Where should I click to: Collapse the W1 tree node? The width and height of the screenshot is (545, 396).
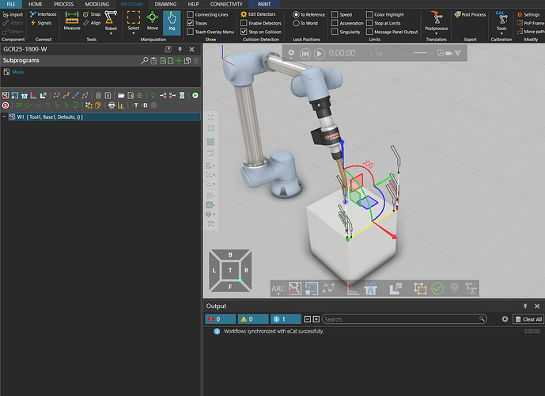point(4,117)
